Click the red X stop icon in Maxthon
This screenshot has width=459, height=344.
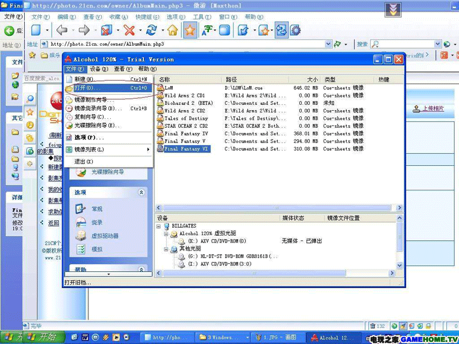(x=129, y=30)
